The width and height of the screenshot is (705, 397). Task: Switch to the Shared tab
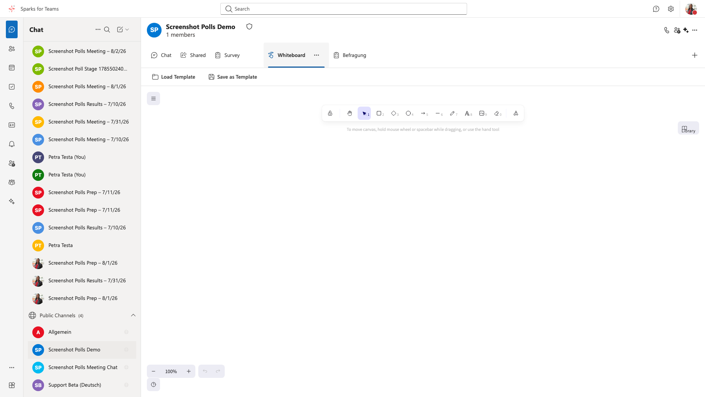193,55
